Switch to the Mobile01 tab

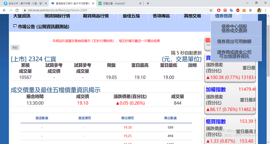(120, 3)
